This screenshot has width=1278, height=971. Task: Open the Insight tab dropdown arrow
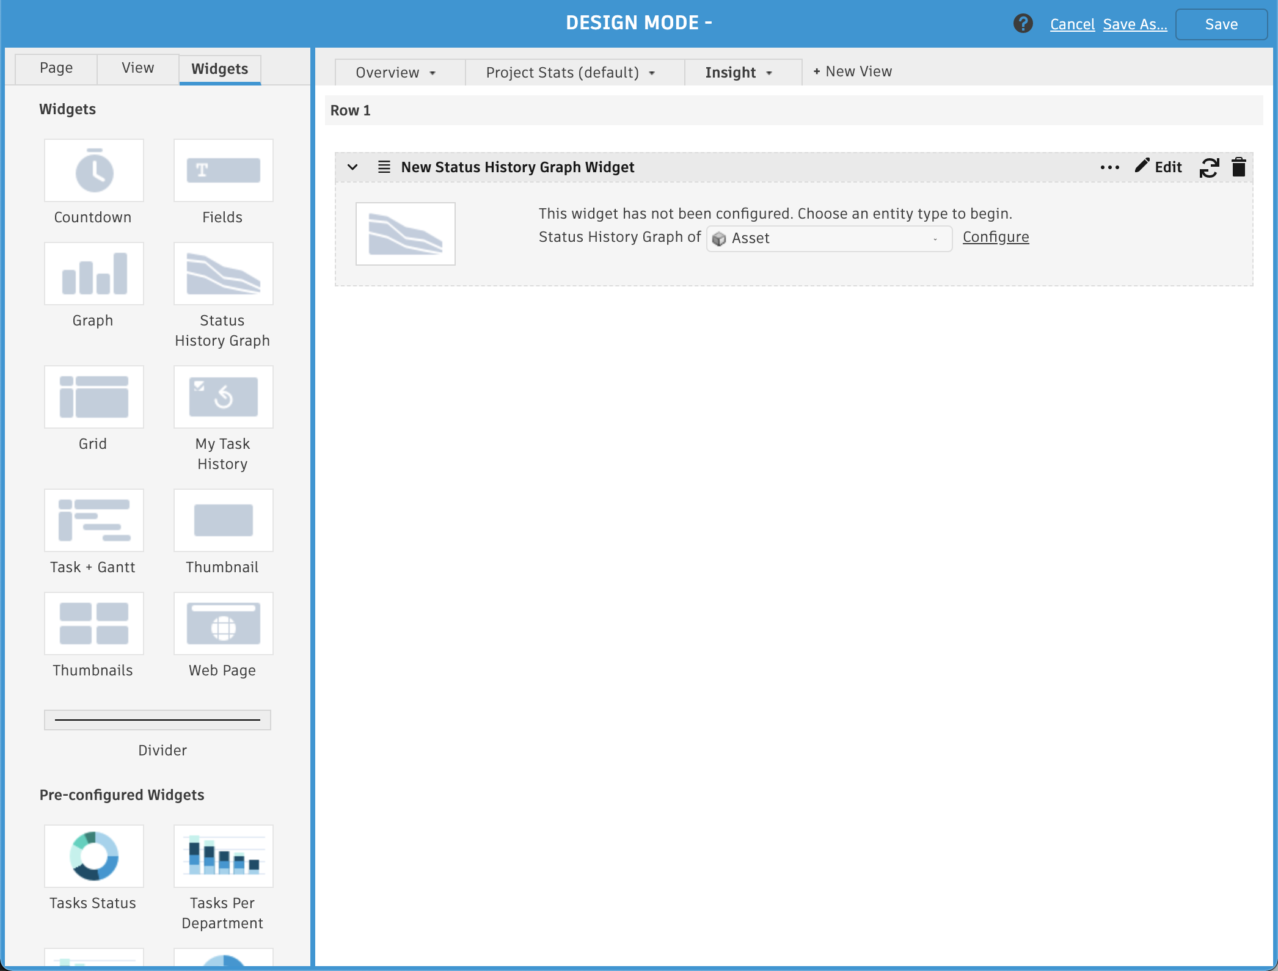769,73
